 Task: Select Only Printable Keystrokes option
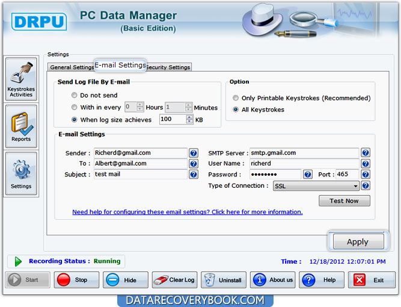click(x=236, y=98)
